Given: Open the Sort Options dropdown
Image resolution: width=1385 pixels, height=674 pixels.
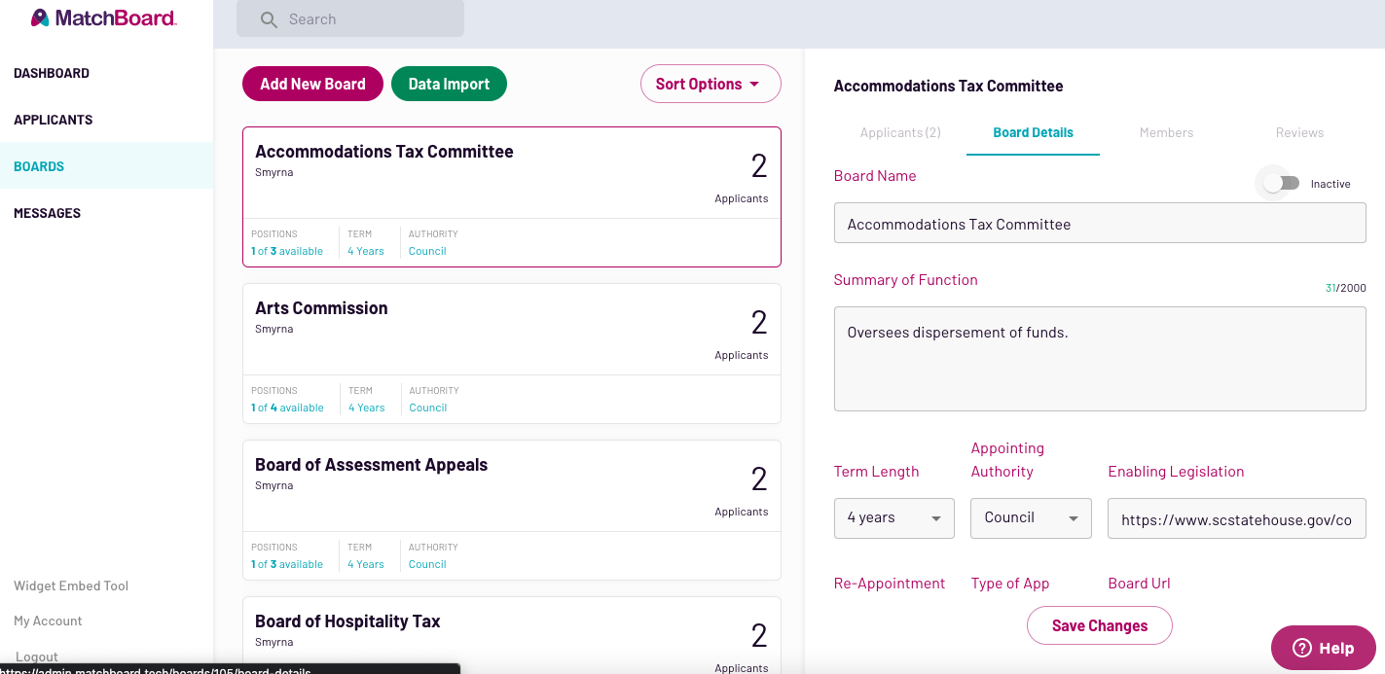Looking at the screenshot, I should tap(710, 84).
